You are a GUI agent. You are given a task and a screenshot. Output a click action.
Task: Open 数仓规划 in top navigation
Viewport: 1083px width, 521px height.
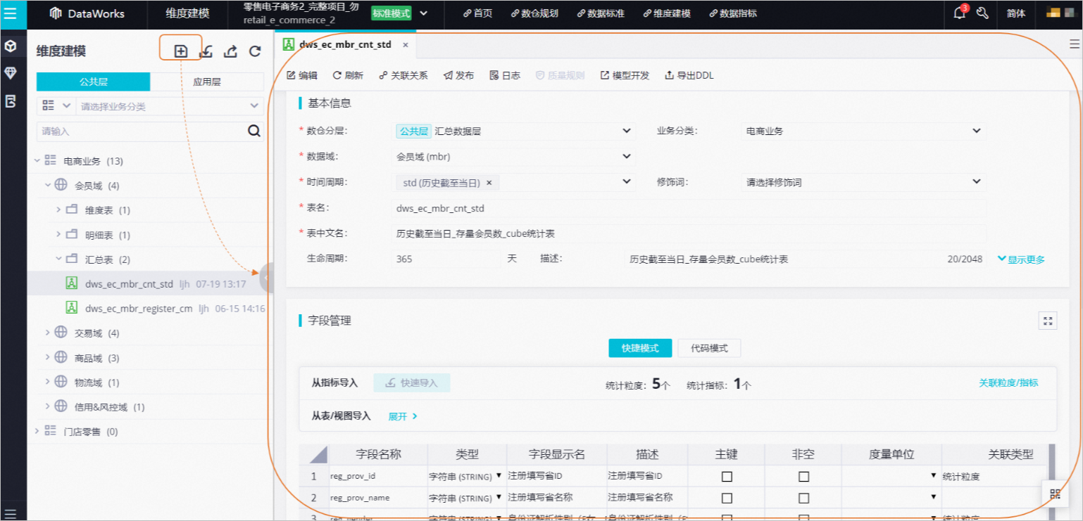[534, 13]
